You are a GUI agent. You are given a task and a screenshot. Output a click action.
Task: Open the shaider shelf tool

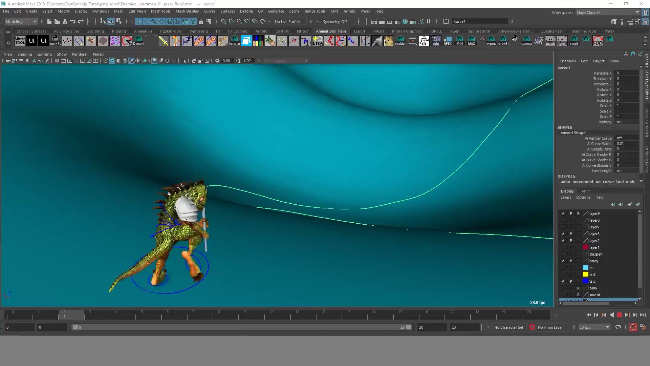point(400,41)
